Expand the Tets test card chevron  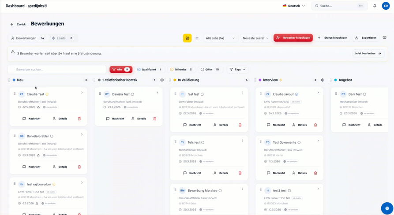point(243,141)
